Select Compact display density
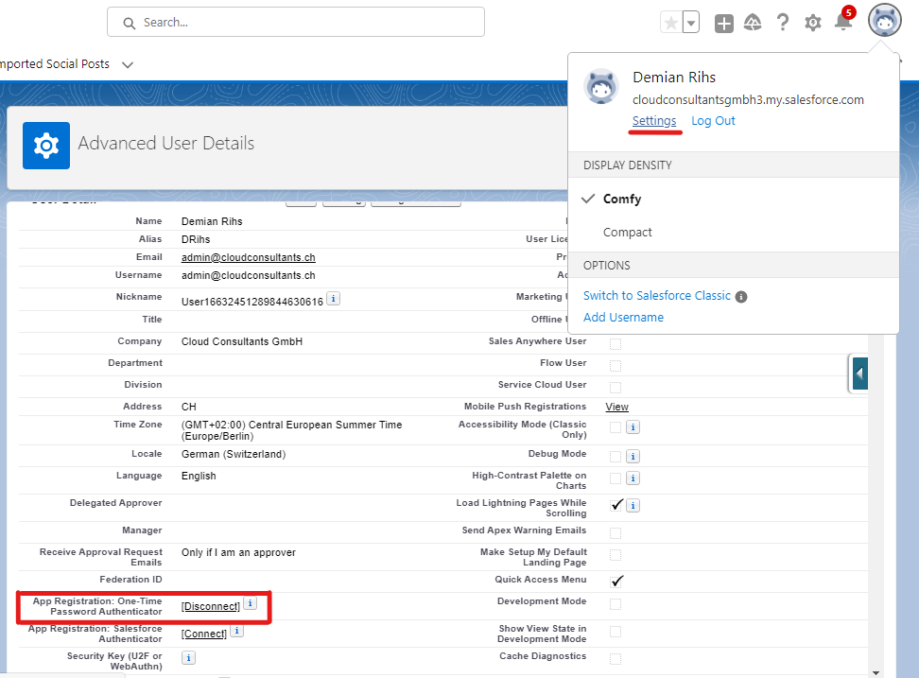 628,233
